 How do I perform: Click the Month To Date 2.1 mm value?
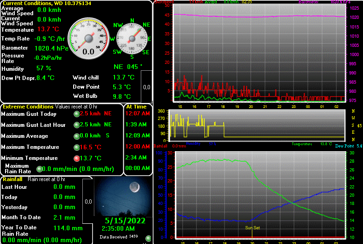pyautogui.click(x=64, y=218)
